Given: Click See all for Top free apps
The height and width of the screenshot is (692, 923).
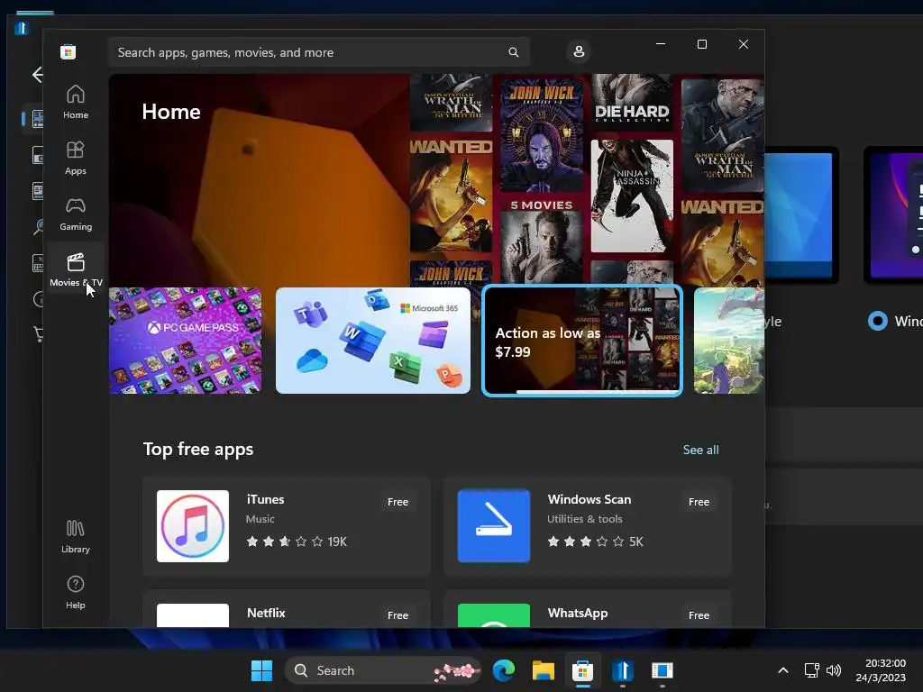Looking at the screenshot, I should (x=700, y=450).
